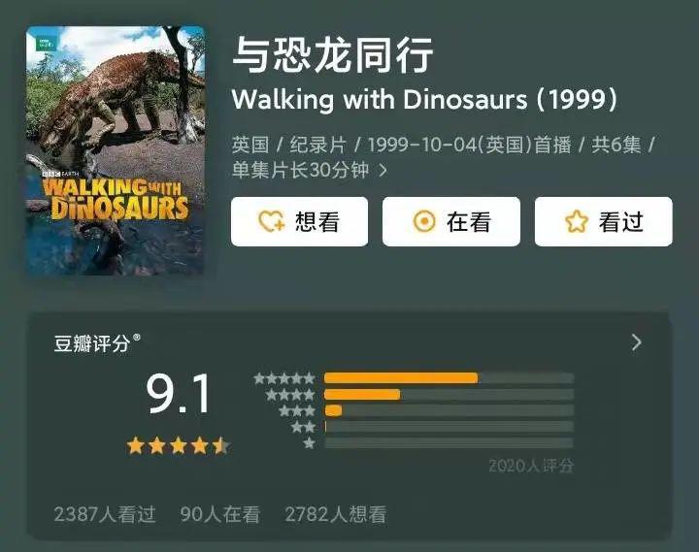This screenshot has width=699, height=552.
Task: Open 90人在看 list
Action: coord(220,514)
